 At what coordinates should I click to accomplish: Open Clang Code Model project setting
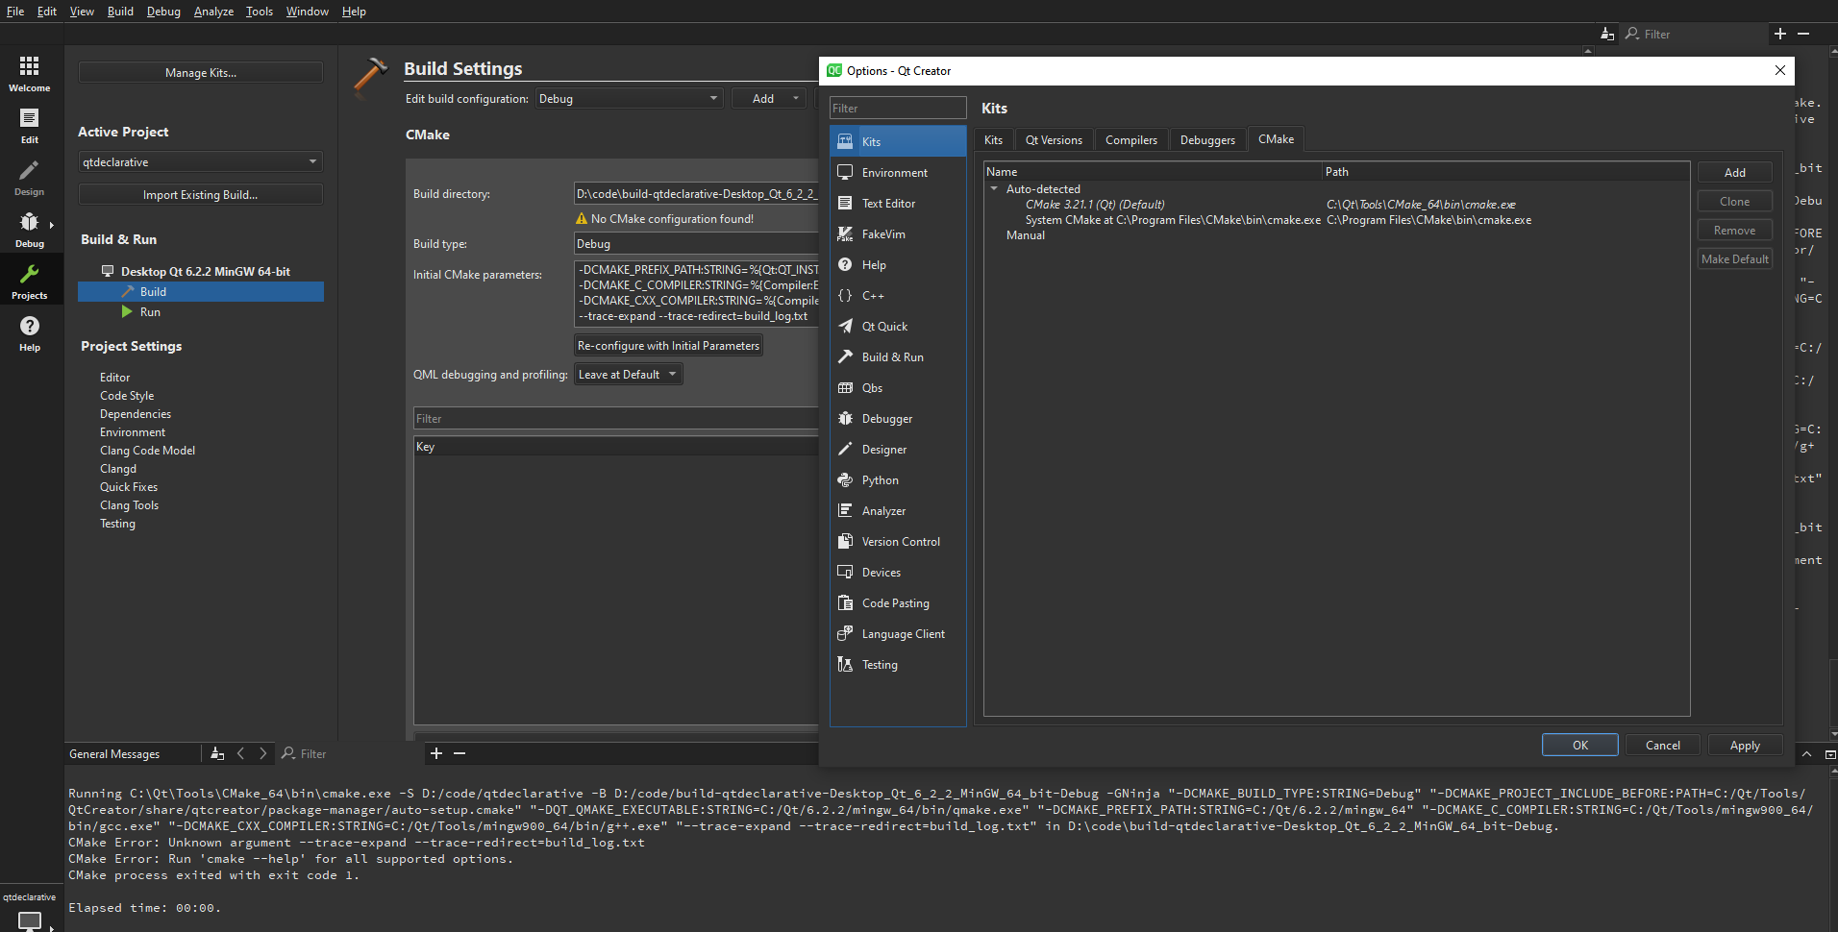147,450
